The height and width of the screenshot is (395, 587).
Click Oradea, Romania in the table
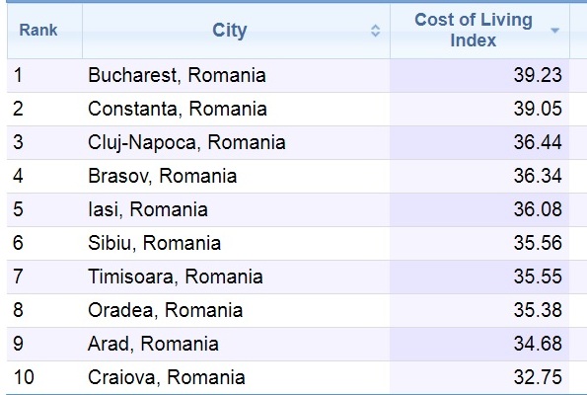pyautogui.click(x=166, y=310)
